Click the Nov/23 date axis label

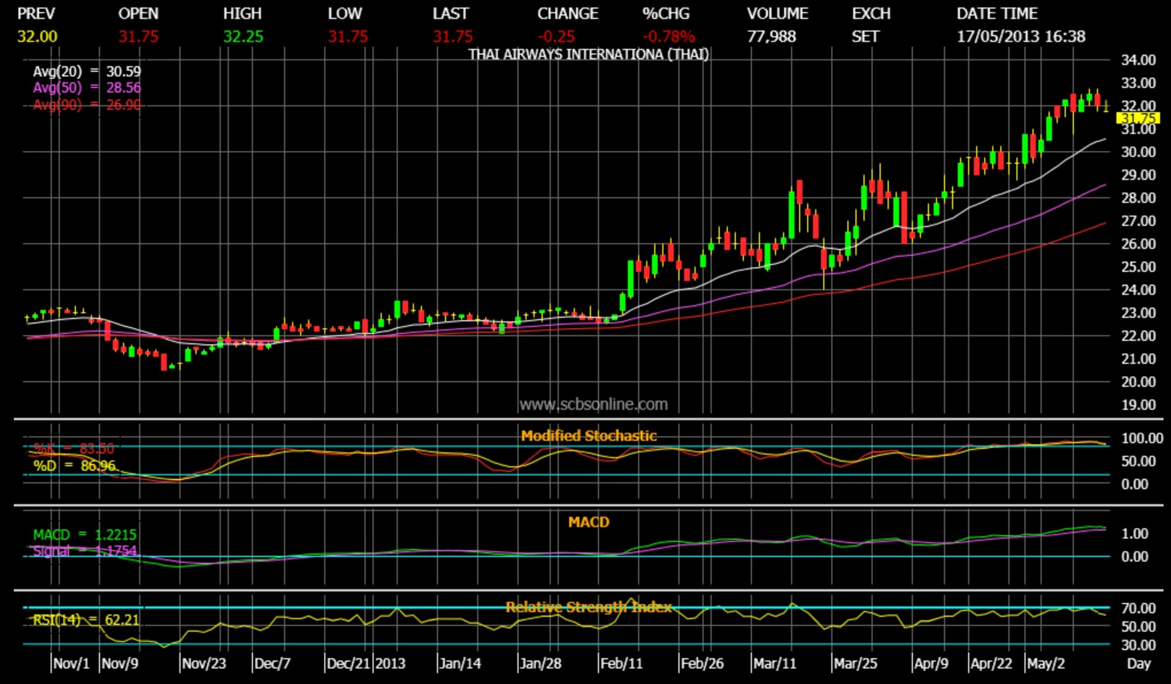tap(204, 663)
